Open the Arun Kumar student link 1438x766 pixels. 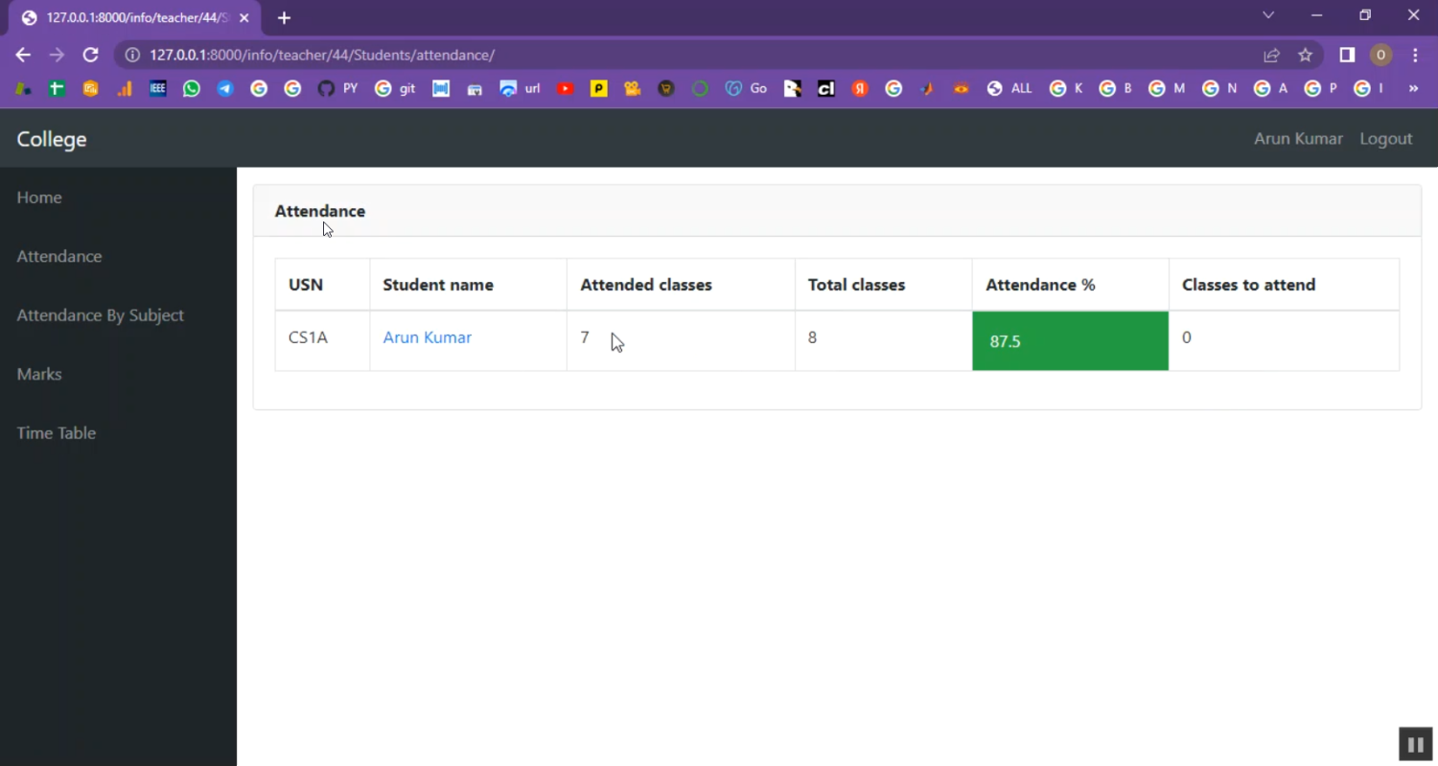[x=427, y=337]
